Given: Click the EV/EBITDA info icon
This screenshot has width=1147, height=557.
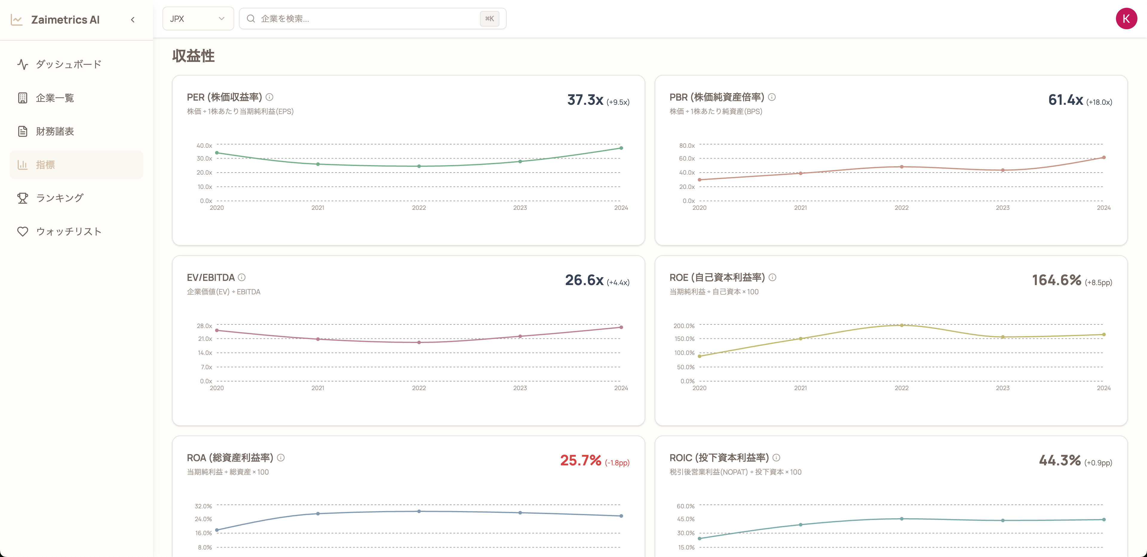Looking at the screenshot, I should [x=241, y=277].
